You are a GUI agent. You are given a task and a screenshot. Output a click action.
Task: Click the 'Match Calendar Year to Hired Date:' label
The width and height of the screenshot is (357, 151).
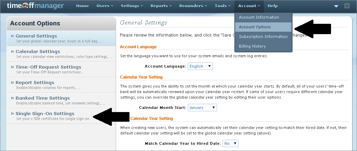(183, 143)
